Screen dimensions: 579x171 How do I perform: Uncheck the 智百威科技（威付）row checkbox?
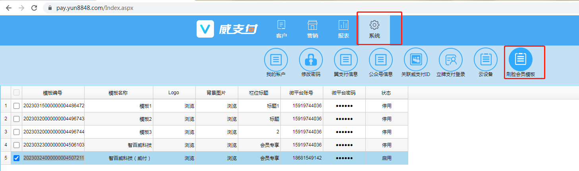[x=16, y=158]
